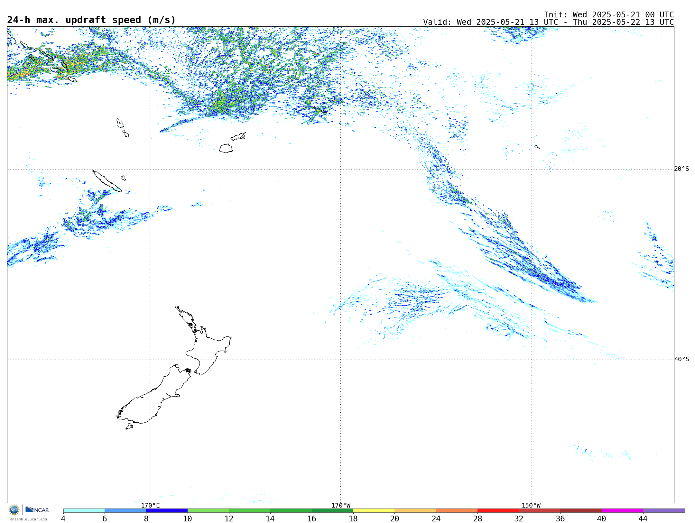Select the yellow 18-20 m/s swatch

[374, 510]
